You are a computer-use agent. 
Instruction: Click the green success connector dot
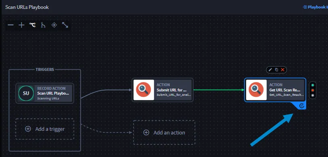[313, 85]
